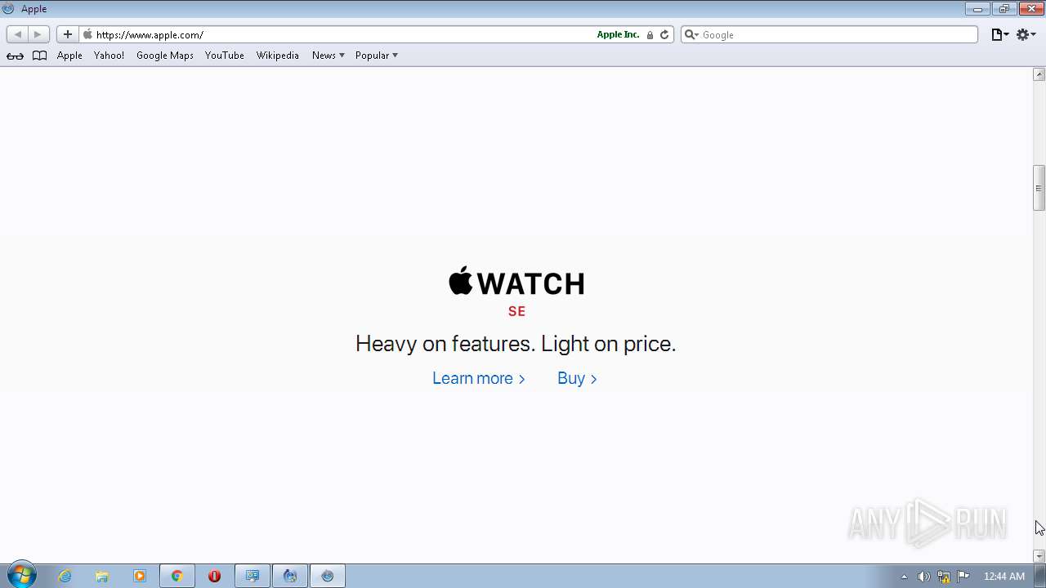Open the Windows Start menu
This screenshot has height=588, width=1046.
21,576
